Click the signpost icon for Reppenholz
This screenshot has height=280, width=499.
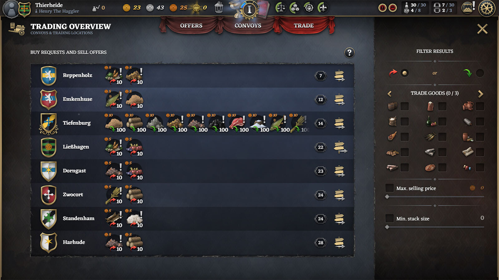(339, 76)
